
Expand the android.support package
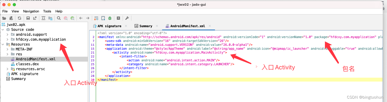[x=8, y=34]
